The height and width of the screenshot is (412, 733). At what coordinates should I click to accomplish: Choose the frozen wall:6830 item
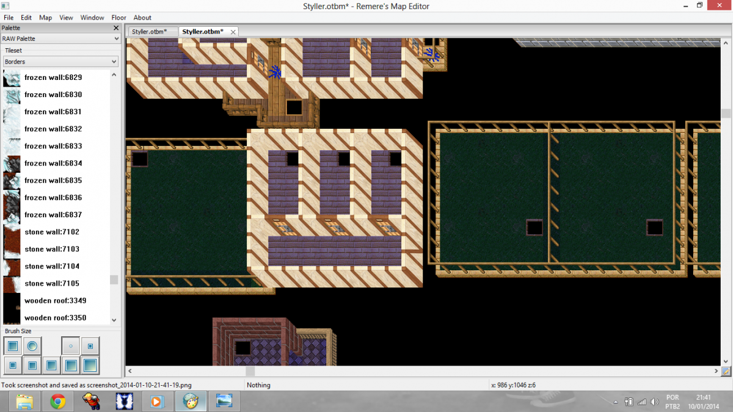56,95
